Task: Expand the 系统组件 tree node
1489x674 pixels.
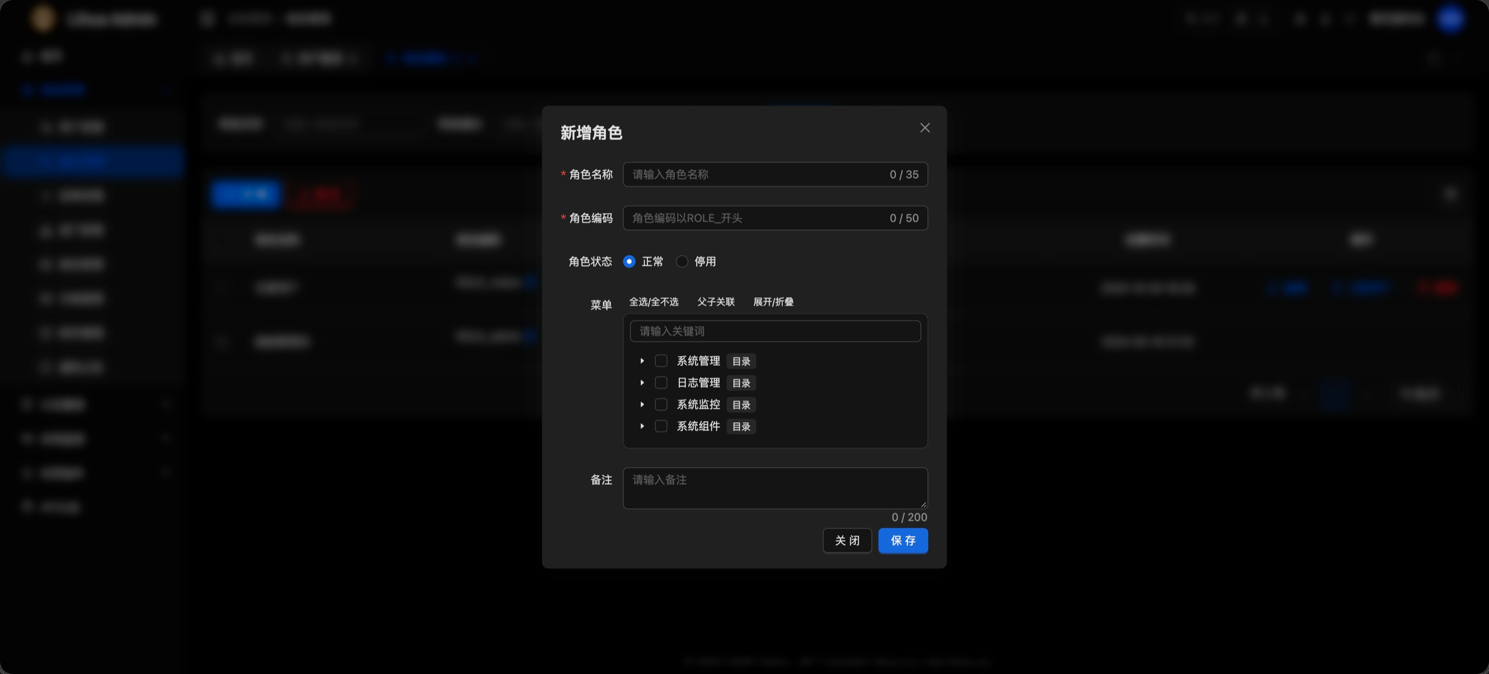Action: pyautogui.click(x=642, y=426)
